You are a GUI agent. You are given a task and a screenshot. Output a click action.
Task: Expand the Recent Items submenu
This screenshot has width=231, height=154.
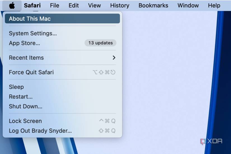pyautogui.click(x=62, y=58)
